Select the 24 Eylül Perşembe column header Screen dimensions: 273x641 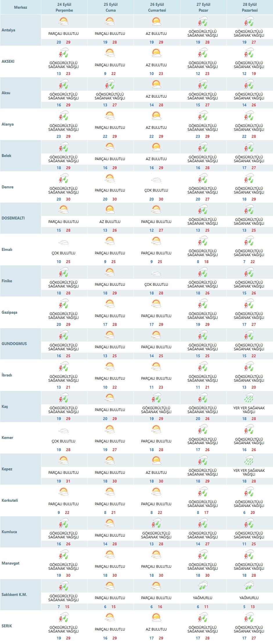click(x=64, y=7)
